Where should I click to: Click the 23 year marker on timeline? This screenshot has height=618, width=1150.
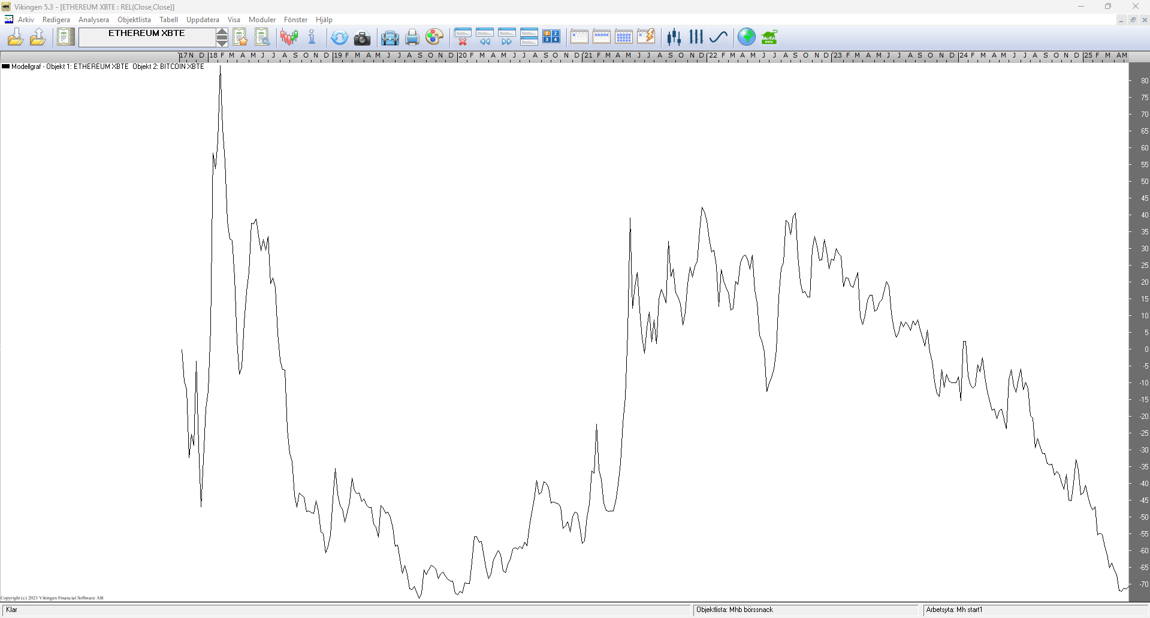(837, 55)
